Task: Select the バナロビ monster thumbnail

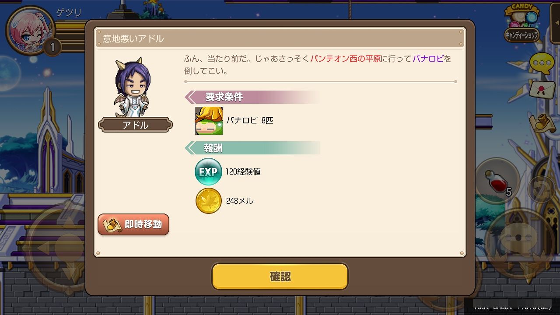Action: [x=209, y=120]
